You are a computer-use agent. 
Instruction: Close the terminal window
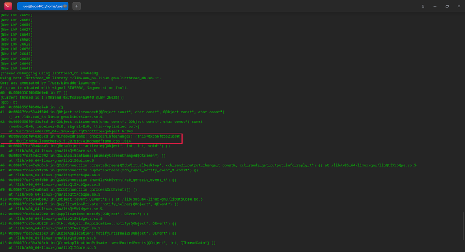[459, 6]
